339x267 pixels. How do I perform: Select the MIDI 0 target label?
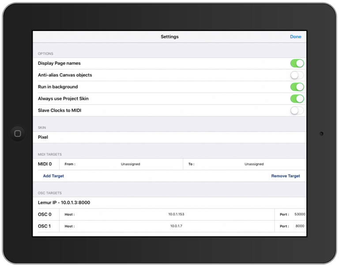(45, 164)
